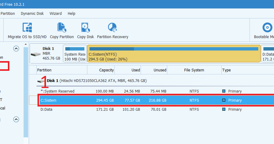274x144 pixels.
Task: Open the Wizard menu
Action: coord(56,14)
